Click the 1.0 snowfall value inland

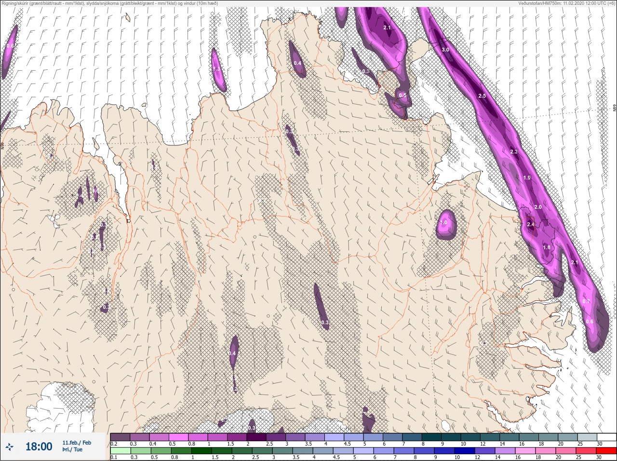(443, 223)
